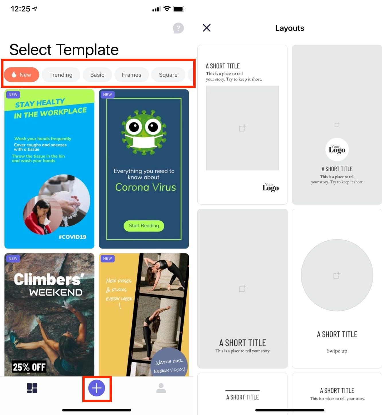The width and height of the screenshot is (382, 415).
Task: Tap the add-image icon in circle layout
Action: click(337, 275)
